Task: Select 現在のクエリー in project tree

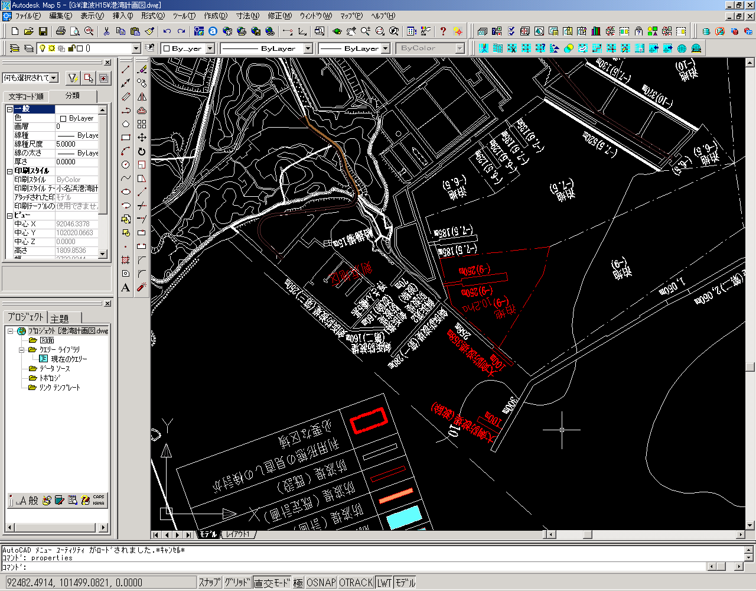Action: point(69,359)
